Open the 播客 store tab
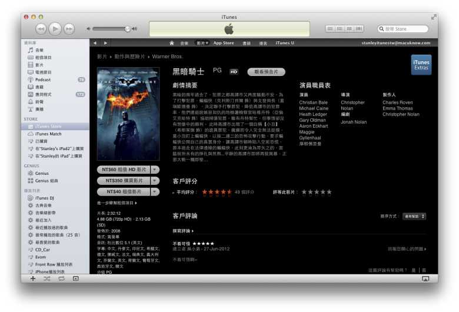459x312 pixels. [x=263, y=43]
